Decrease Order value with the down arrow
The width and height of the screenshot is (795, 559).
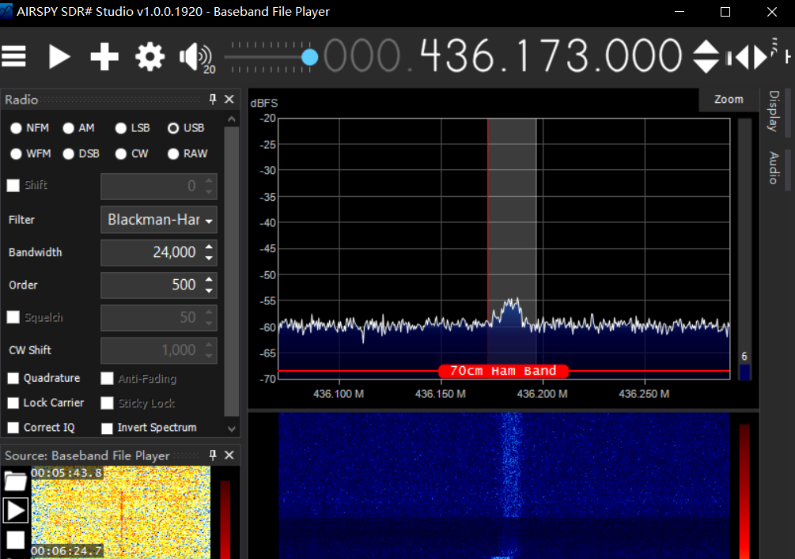click(209, 290)
